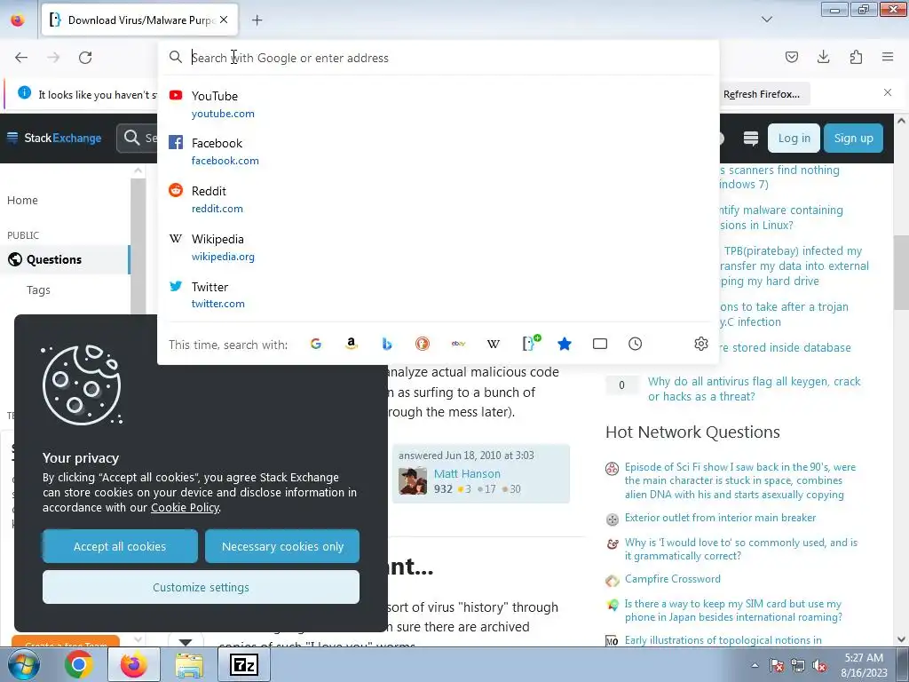This screenshot has height=682, width=909.
Task: Select the YouTube suggestion
Action: coord(439,104)
